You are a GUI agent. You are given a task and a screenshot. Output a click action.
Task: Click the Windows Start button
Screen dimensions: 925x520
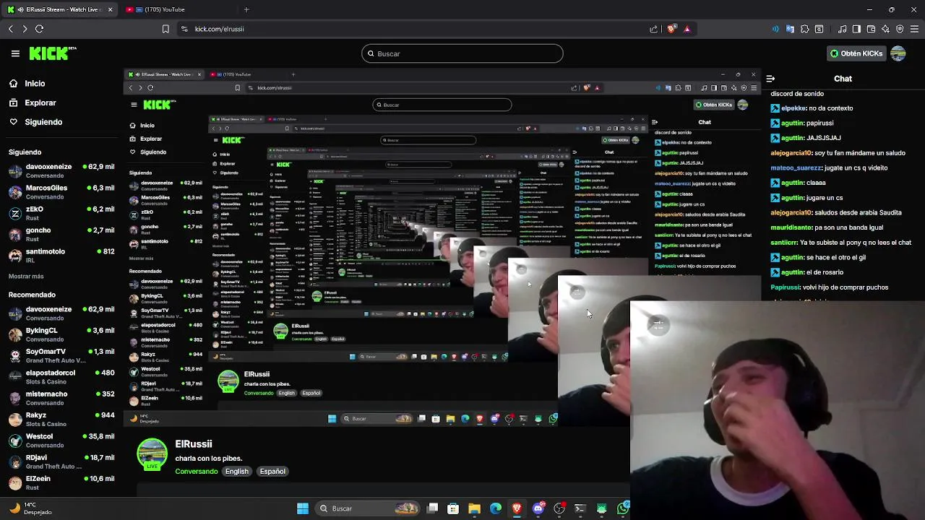tap(303, 508)
